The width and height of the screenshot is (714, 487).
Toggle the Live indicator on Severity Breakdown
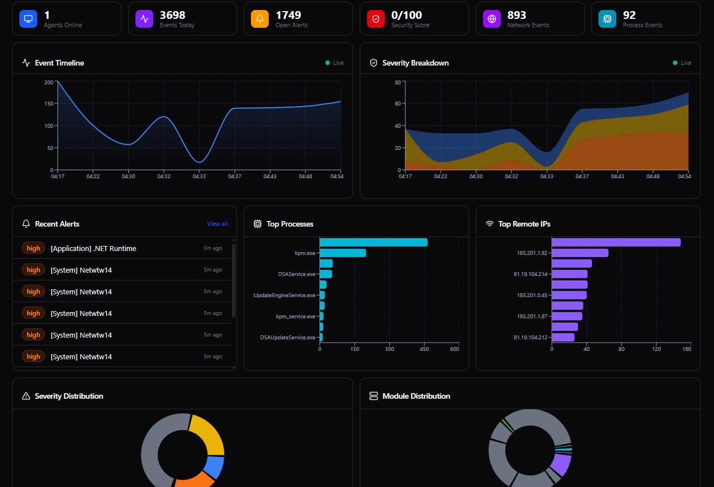click(x=681, y=63)
